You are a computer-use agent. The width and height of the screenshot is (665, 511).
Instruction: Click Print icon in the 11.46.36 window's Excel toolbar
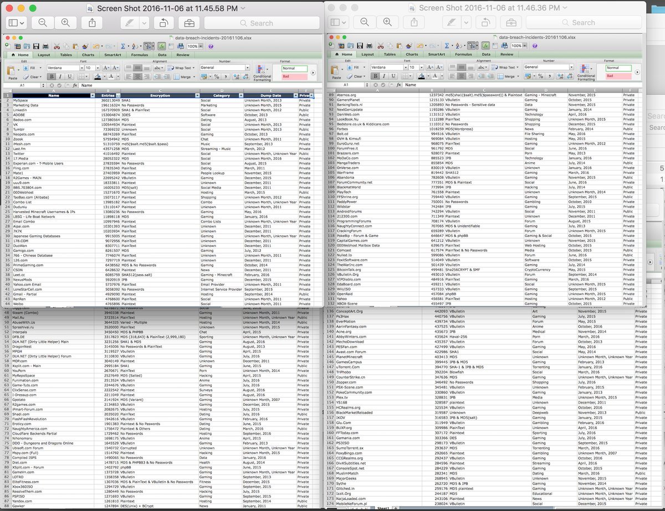[369, 46]
